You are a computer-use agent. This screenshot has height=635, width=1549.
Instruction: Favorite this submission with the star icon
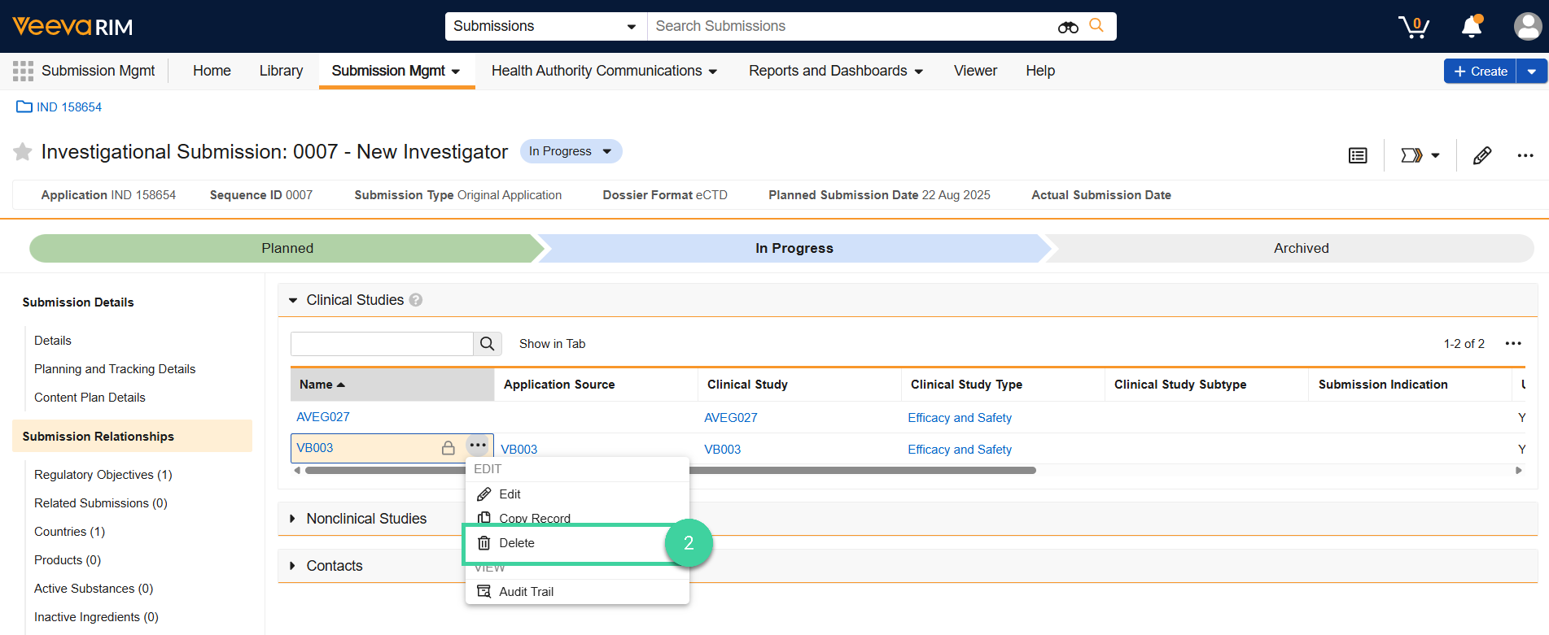tap(23, 152)
